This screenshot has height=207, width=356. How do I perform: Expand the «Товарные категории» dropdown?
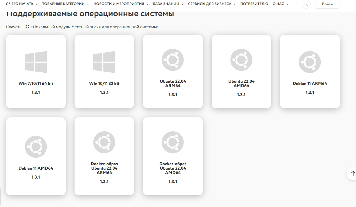tap(66, 4)
